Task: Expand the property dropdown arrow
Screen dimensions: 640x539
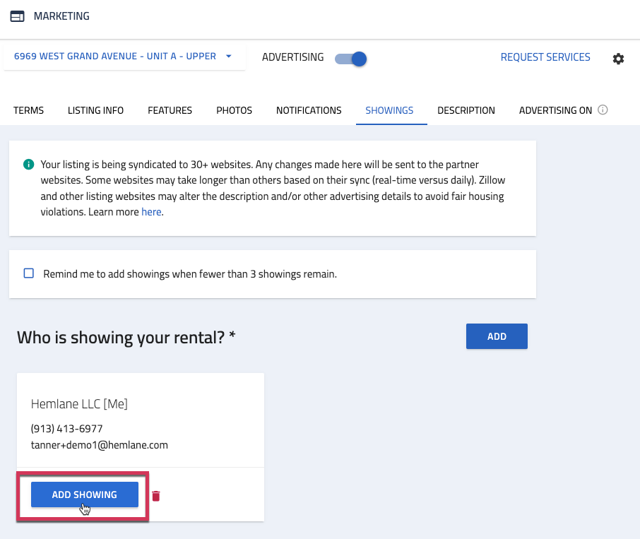Action: click(229, 57)
